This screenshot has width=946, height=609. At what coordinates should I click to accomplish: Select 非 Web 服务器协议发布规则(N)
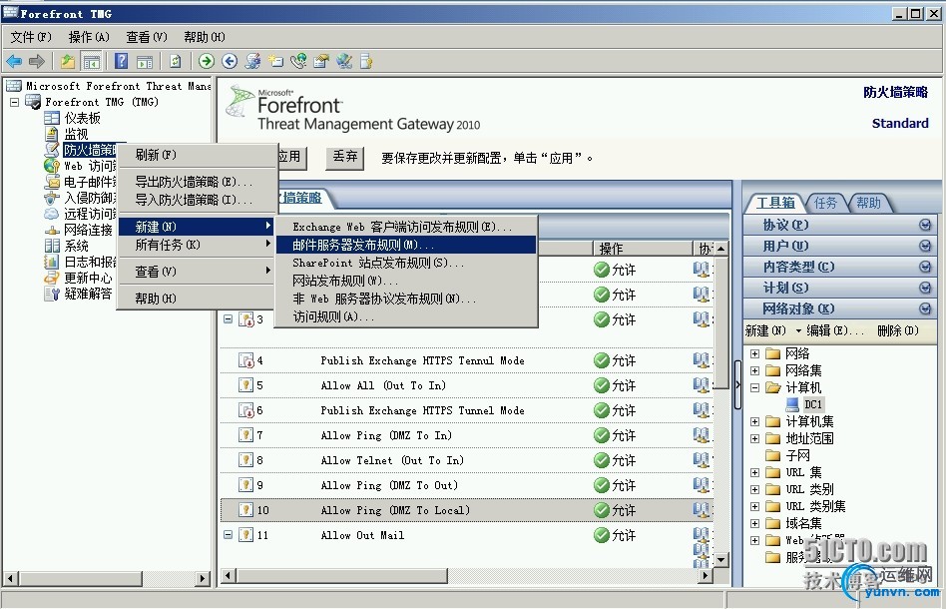coord(406,299)
